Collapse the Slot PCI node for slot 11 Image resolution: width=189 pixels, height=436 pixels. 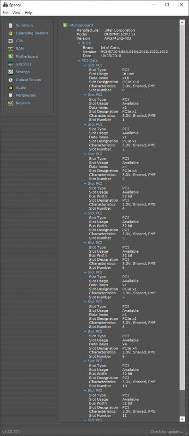(x=86, y=391)
